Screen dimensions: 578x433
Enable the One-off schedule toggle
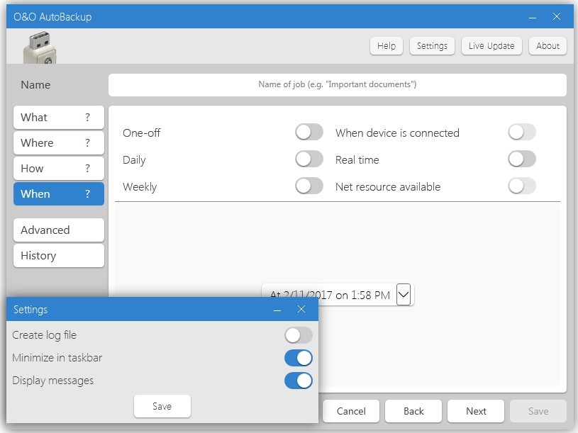(309, 133)
